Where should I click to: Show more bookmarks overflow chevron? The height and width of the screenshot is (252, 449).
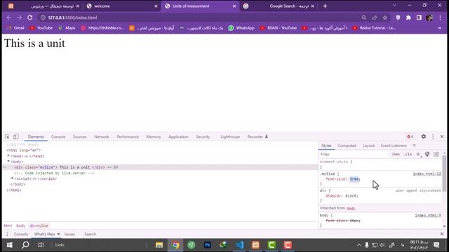(440, 28)
